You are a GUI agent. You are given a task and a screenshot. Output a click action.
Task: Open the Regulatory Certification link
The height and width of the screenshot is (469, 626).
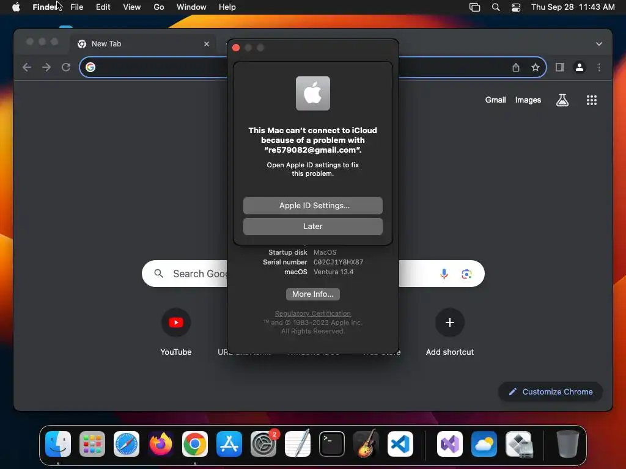click(312, 313)
